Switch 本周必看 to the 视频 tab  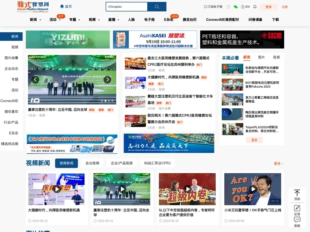click(x=276, y=57)
